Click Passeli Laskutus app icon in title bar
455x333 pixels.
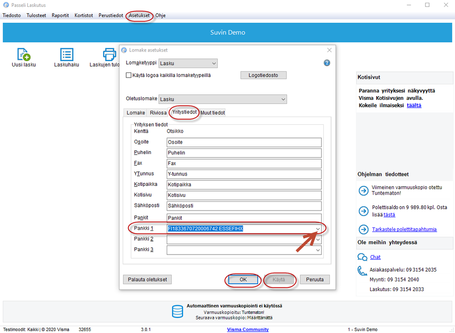pos(6,5)
